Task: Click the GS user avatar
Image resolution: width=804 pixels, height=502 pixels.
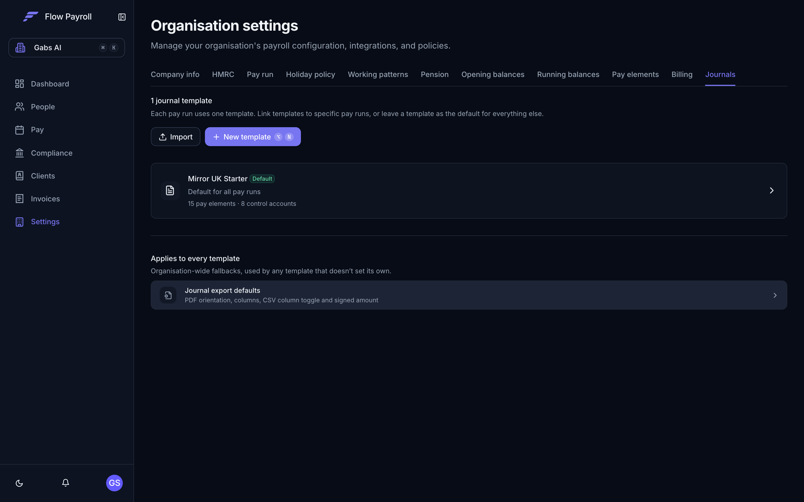Action: pos(114,483)
